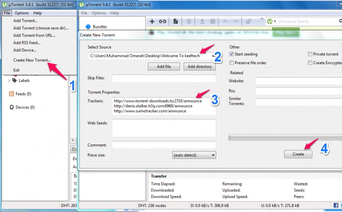This screenshot has height=212, width=342.
Task: Click the horizontal scrollbar left arrow
Action: 73,140
